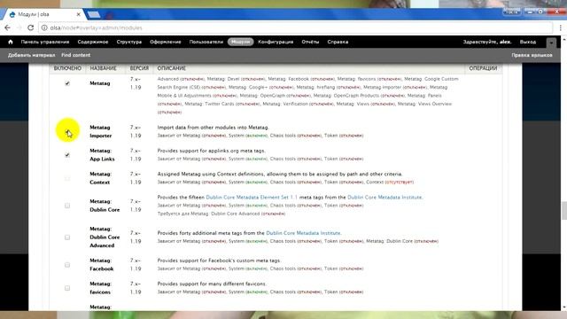Click 'Metatag: Context' module name

point(100,178)
